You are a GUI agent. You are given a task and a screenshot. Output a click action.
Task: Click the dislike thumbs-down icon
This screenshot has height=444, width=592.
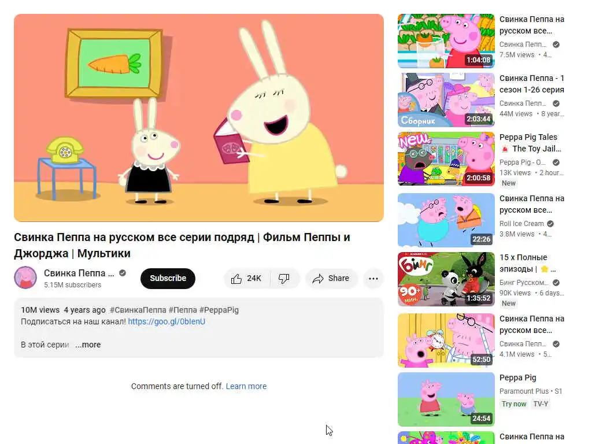[x=284, y=279]
